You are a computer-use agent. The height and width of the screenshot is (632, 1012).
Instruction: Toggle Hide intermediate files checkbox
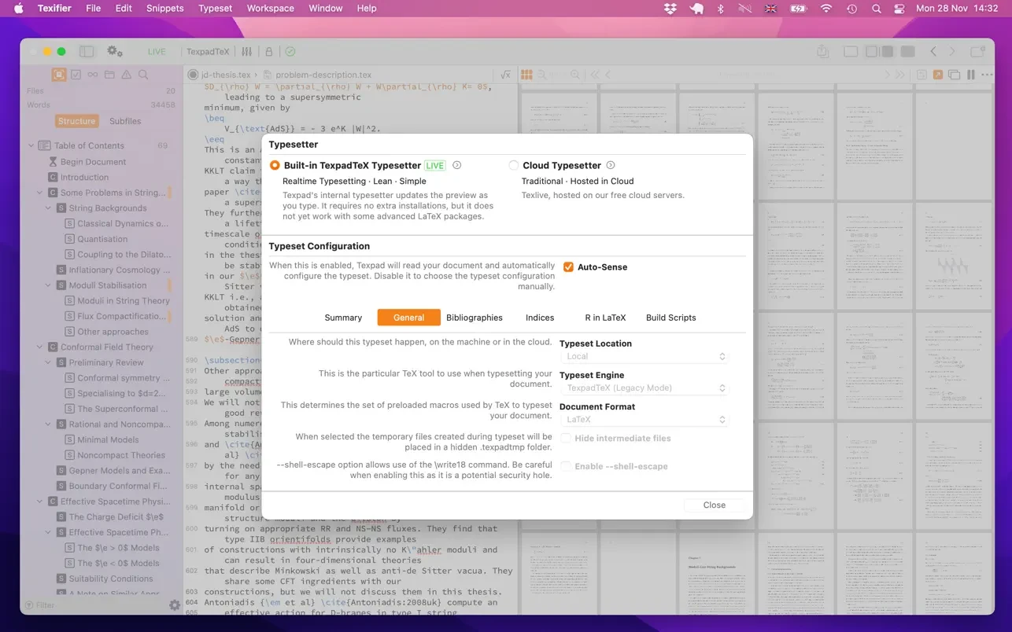tap(566, 438)
